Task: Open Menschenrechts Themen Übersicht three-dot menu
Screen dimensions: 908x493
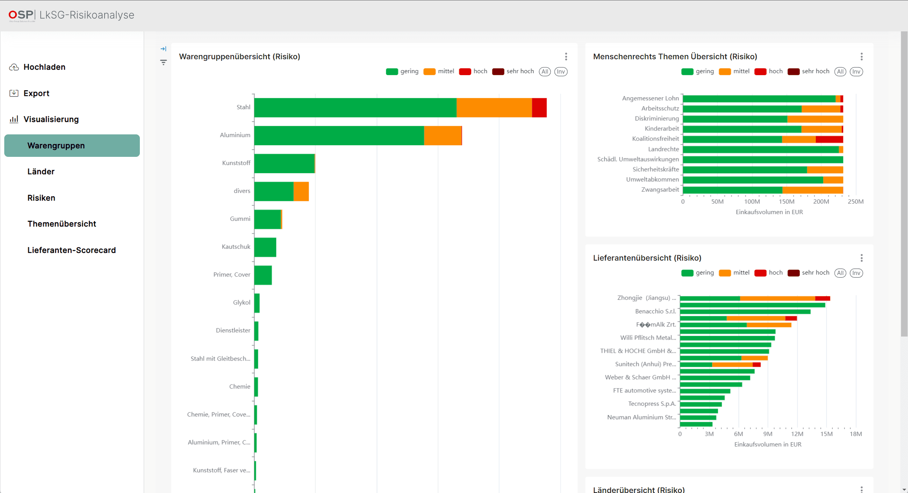Action: click(862, 57)
